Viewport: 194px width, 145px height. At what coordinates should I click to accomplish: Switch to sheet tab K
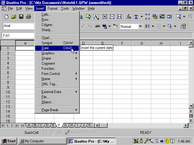(90, 125)
